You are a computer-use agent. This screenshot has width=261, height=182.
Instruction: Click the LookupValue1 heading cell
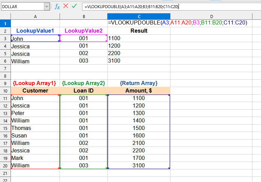[x=35, y=31]
